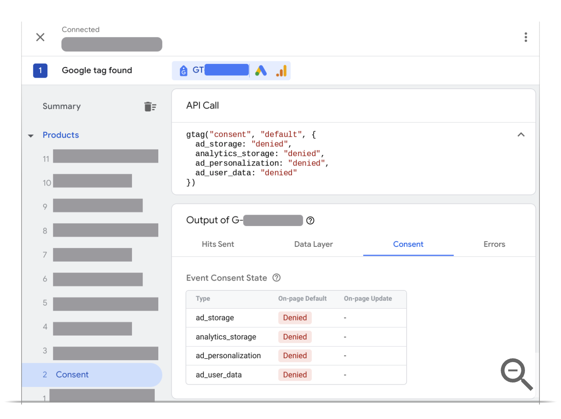This screenshot has height=419, width=561.
Task: Click the Google tag shield icon
Action: pyautogui.click(x=184, y=71)
